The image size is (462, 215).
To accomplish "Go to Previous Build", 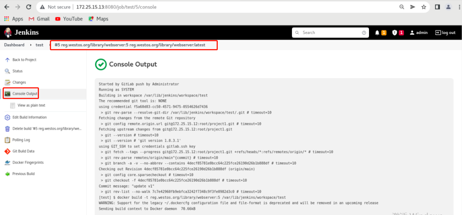I will (23, 174).
